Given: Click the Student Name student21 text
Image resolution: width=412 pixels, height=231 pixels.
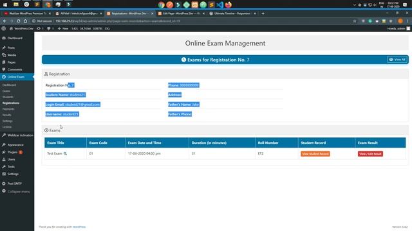Looking at the screenshot, I should 65,95.
